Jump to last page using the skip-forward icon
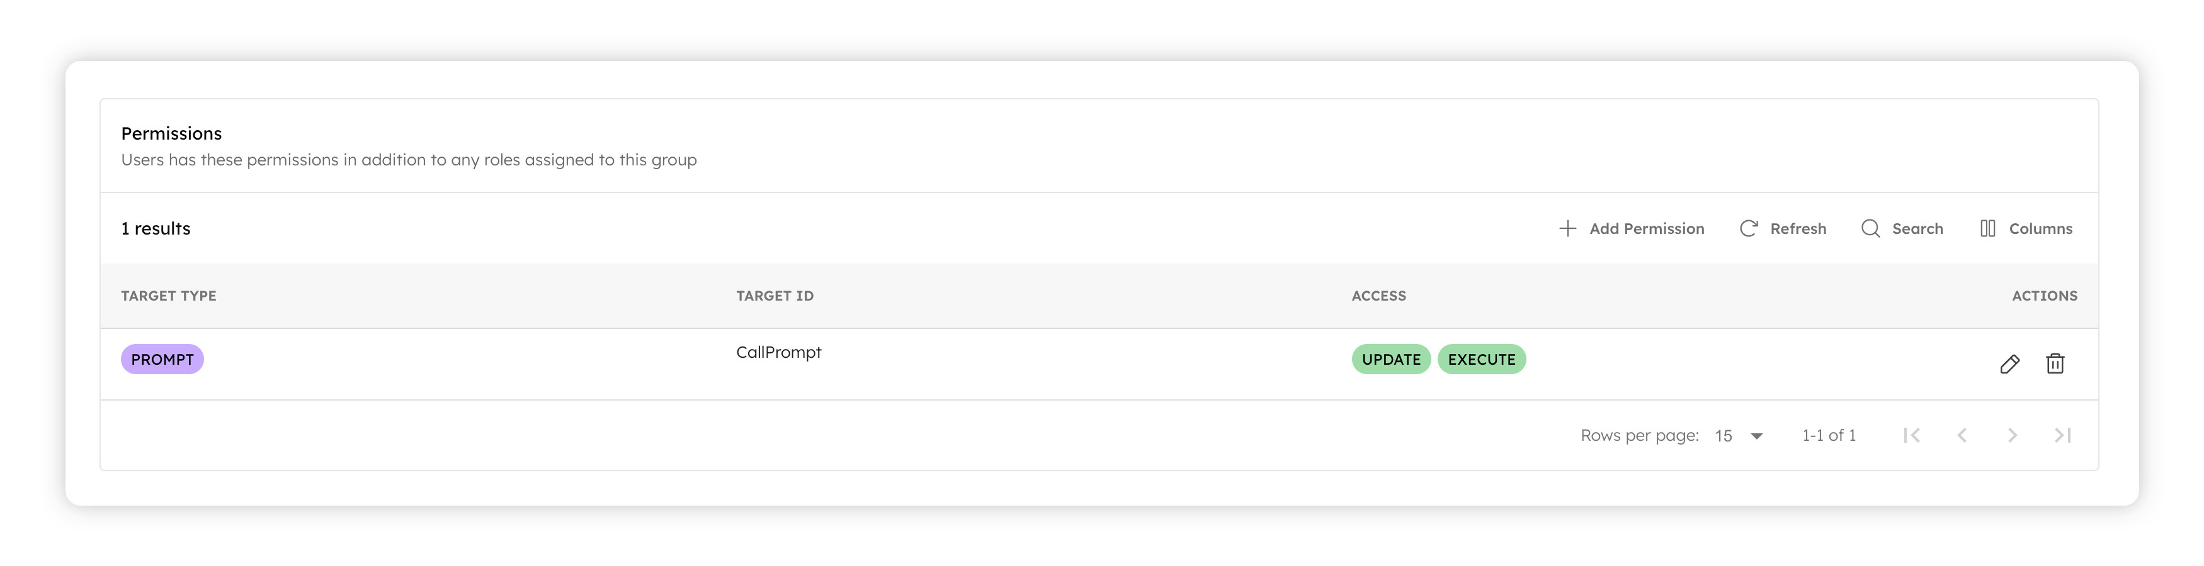 click(x=2062, y=435)
